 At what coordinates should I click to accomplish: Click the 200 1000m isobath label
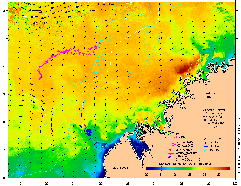[121, 168]
